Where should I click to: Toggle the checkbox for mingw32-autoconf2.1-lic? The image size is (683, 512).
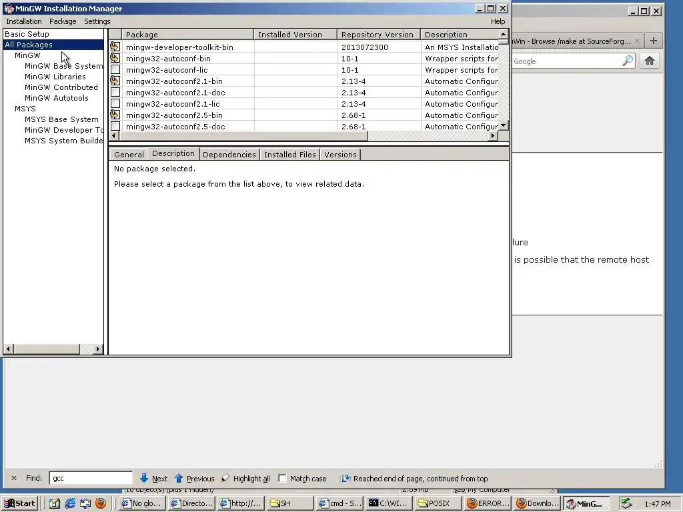pos(115,103)
